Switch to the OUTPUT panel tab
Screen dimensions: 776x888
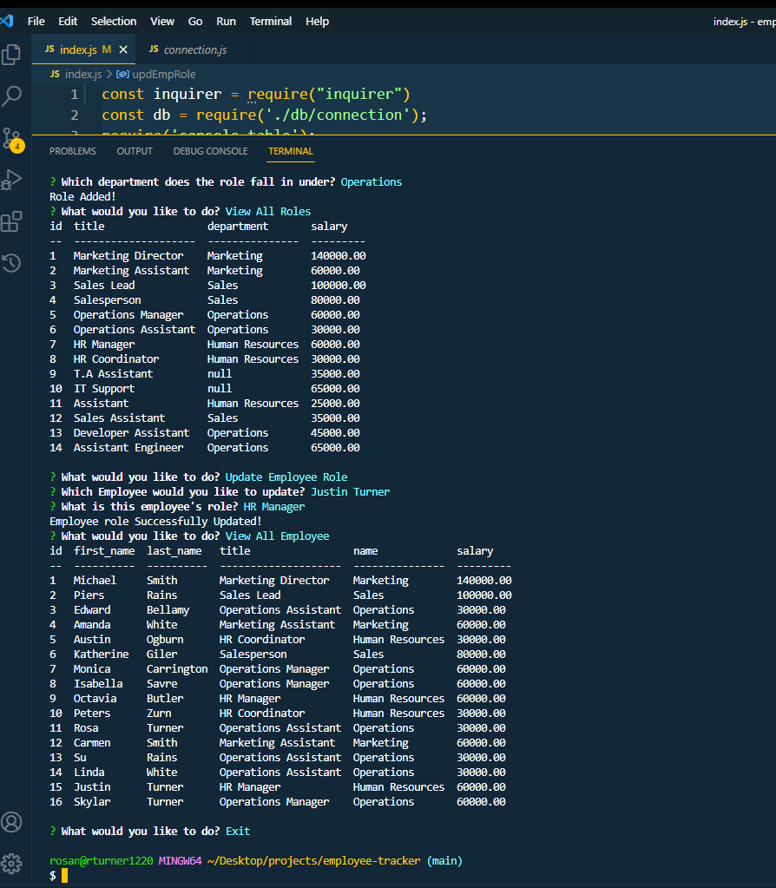pyautogui.click(x=135, y=151)
